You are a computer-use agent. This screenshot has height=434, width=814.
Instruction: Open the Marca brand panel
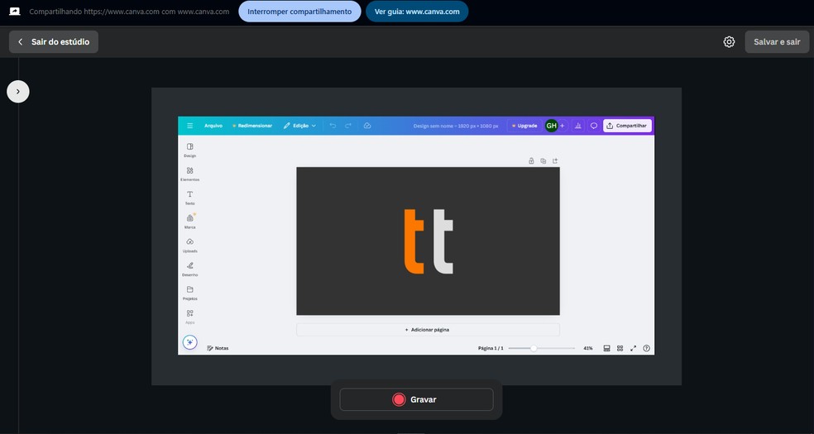[190, 222]
